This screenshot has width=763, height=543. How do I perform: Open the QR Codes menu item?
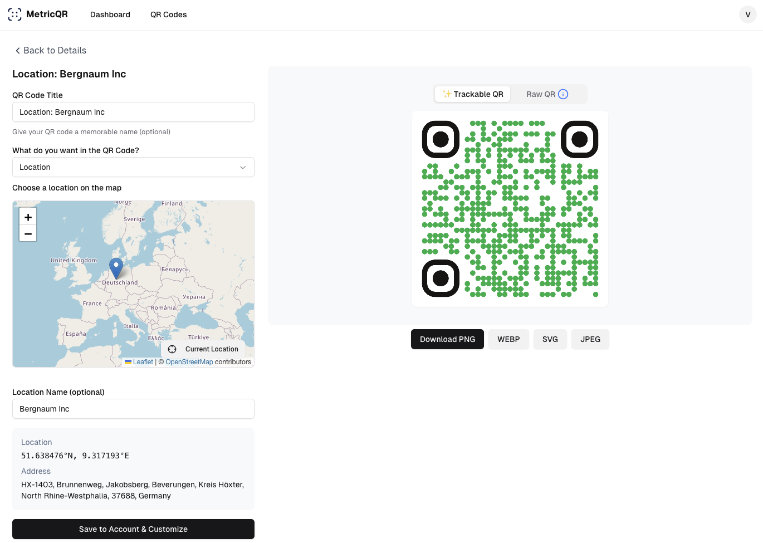pyautogui.click(x=168, y=14)
